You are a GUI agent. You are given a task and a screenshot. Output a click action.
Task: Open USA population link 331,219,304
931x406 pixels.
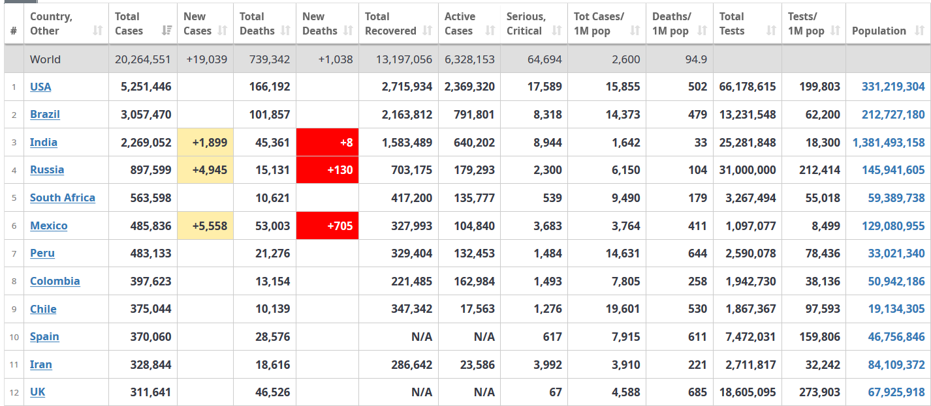tap(893, 87)
